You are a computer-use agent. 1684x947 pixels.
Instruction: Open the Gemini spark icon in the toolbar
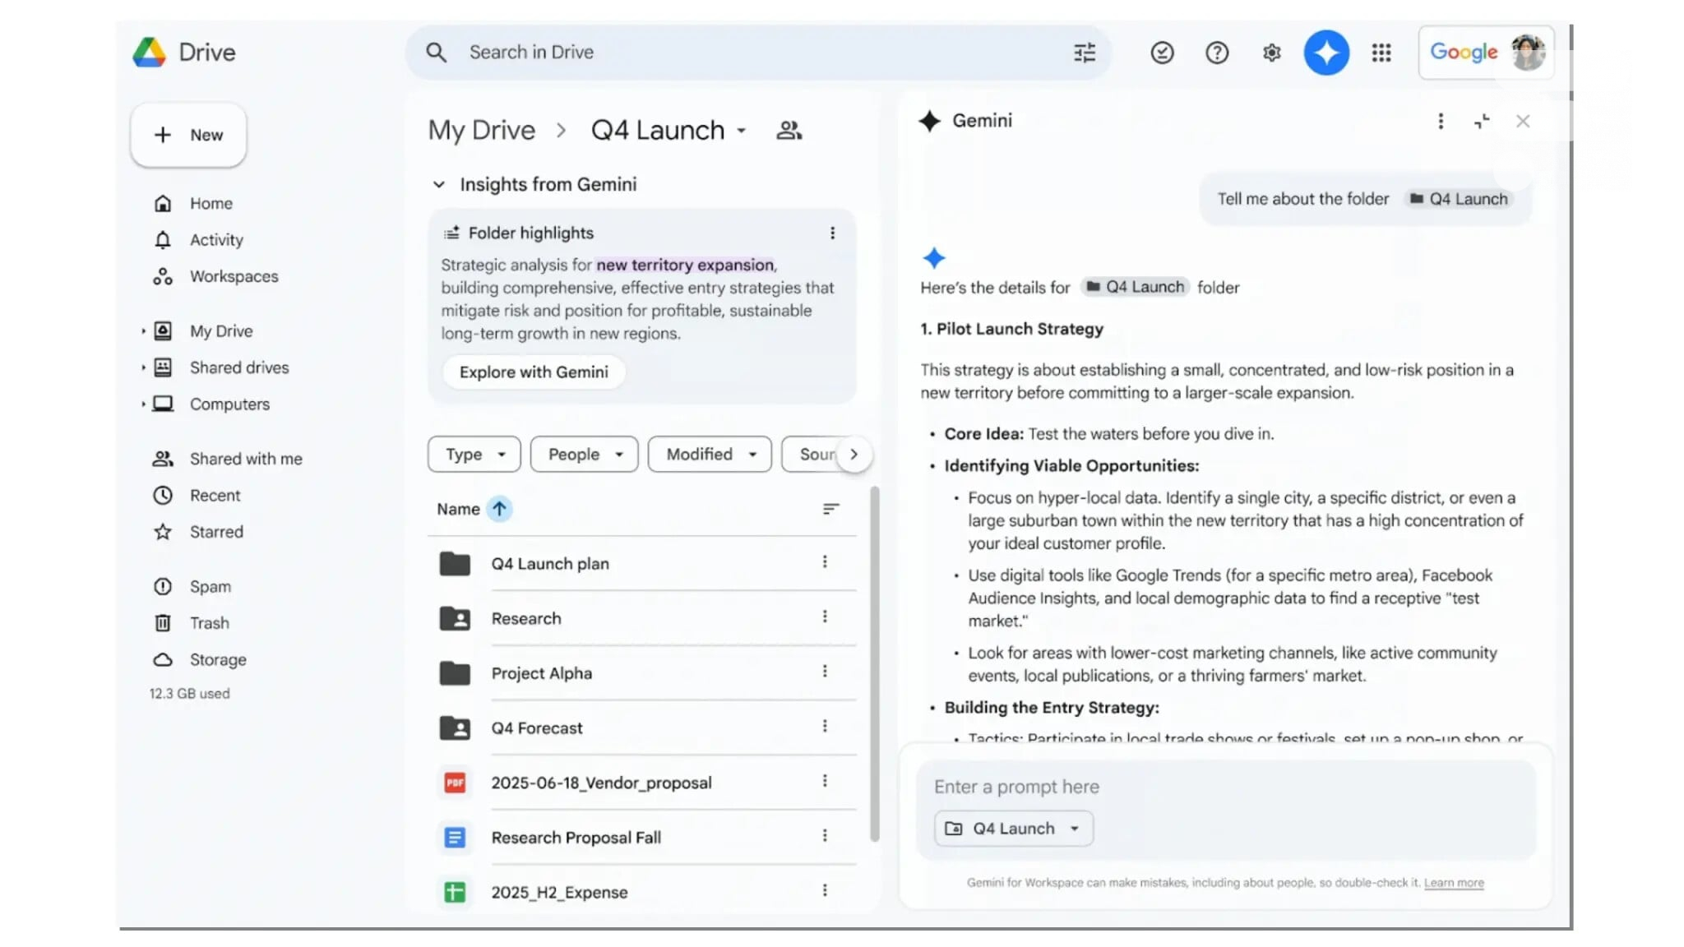[1325, 52]
